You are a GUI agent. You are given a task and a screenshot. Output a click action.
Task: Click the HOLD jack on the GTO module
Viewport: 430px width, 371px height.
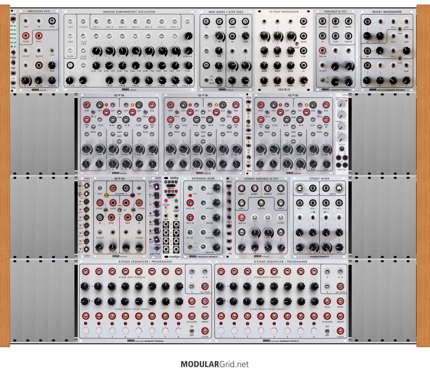tap(113, 203)
